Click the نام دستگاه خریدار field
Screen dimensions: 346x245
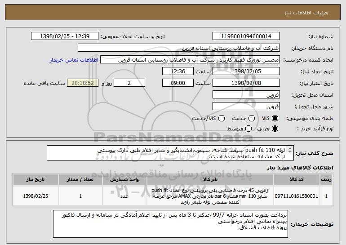pyautogui.click(x=179, y=48)
